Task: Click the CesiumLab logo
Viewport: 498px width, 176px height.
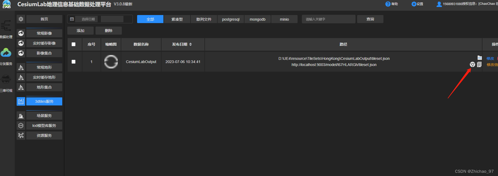Action: 6,4
